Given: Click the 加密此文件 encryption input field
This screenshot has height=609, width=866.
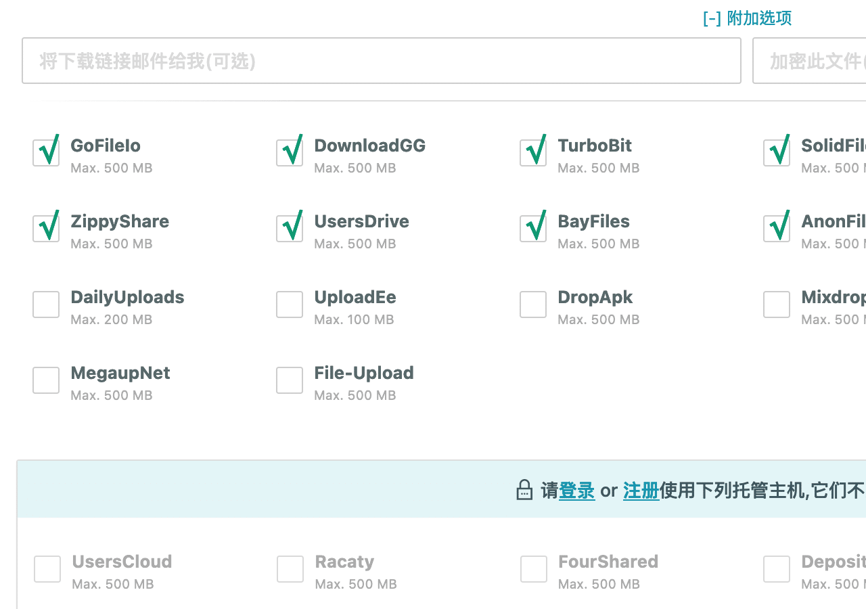Looking at the screenshot, I should [x=812, y=60].
